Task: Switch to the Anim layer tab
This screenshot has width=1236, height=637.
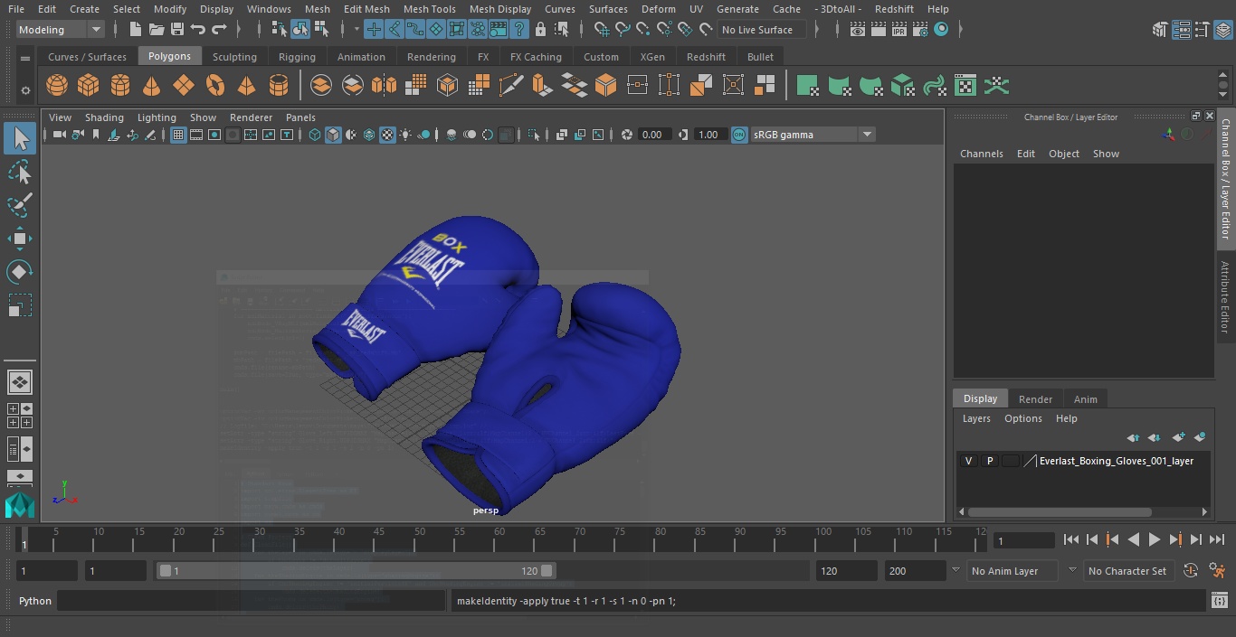Action: [x=1085, y=399]
